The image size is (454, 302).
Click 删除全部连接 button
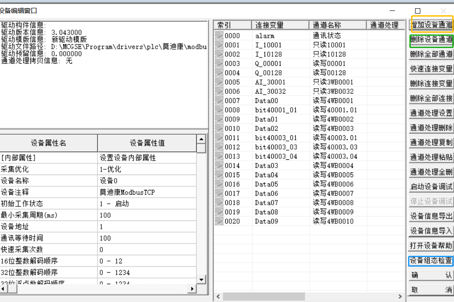(431, 99)
